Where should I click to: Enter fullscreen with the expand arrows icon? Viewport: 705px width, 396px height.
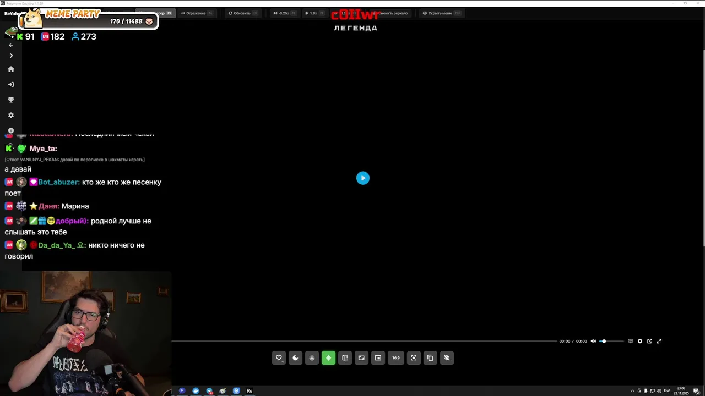659,341
